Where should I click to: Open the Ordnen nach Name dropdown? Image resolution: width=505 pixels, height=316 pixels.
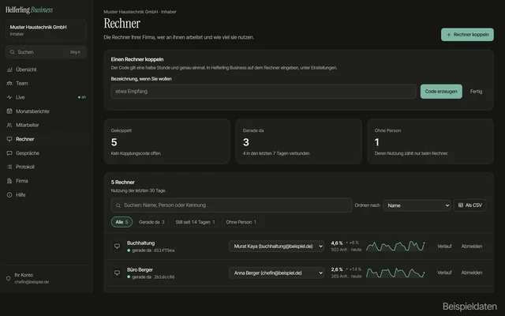pyautogui.click(x=417, y=205)
